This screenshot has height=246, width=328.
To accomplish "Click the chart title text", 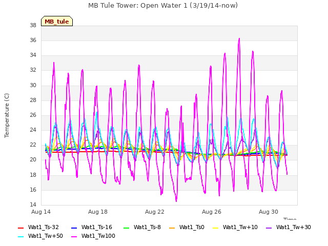I will 163,6.
